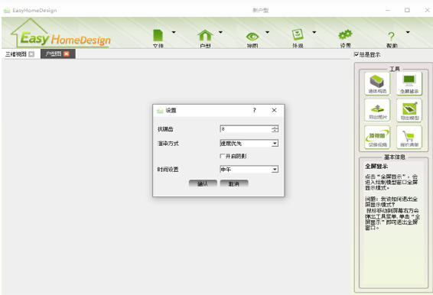
Task: Open the 报价清单 shopping cart tool
Action: [409, 137]
